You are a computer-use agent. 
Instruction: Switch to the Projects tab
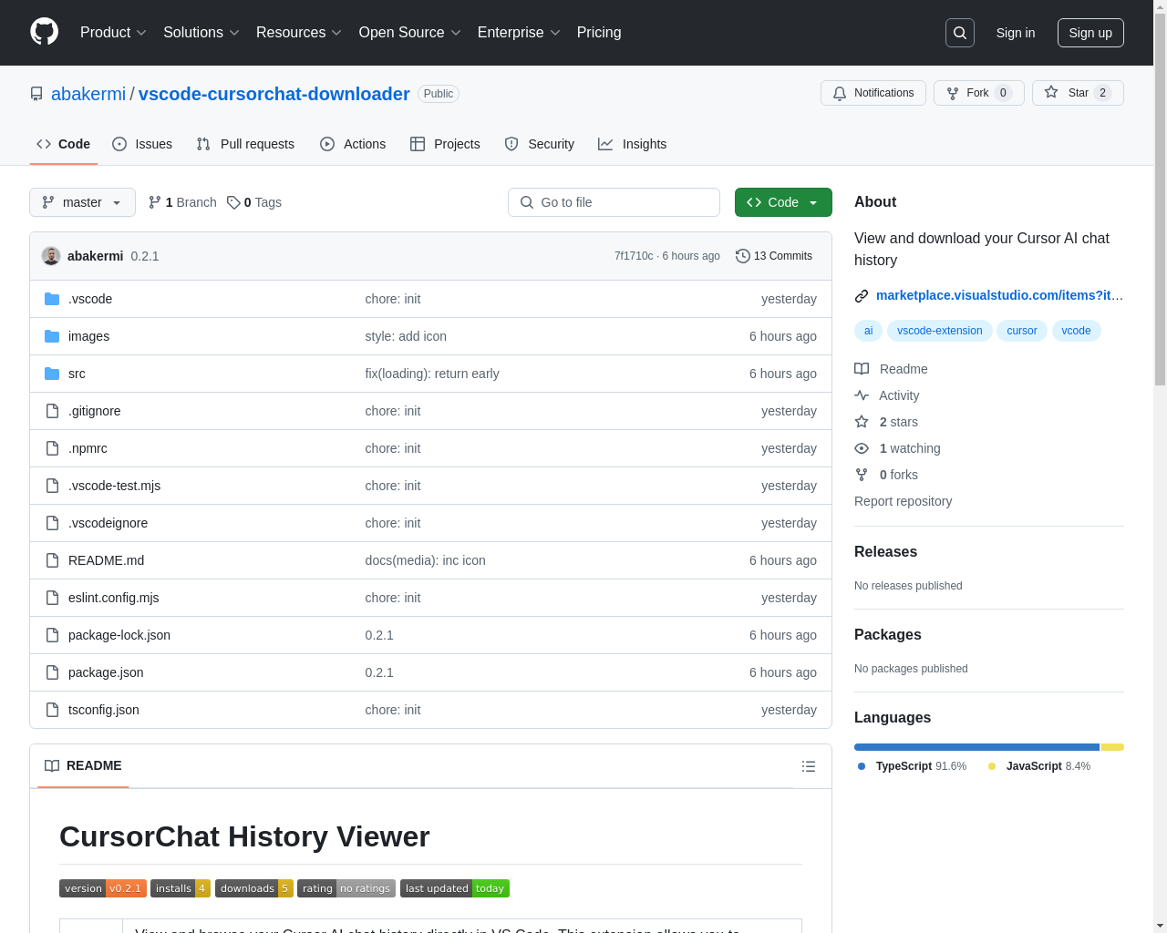click(x=445, y=144)
